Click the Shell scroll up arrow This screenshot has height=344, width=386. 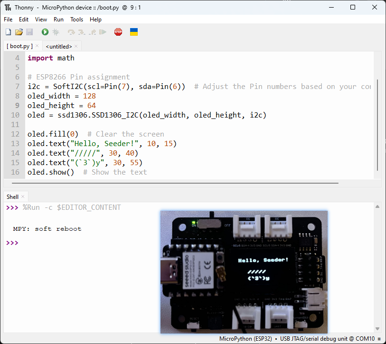pos(377,206)
